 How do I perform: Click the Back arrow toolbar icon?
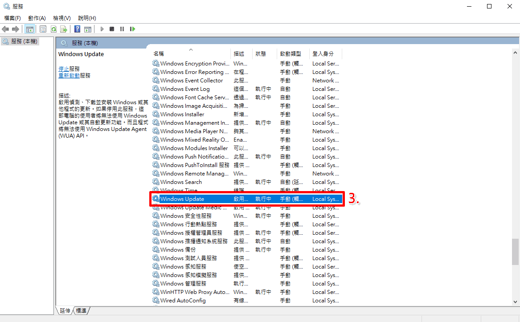(x=5, y=29)
